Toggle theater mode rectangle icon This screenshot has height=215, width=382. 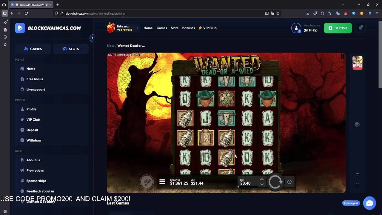[x=358, y=175]
